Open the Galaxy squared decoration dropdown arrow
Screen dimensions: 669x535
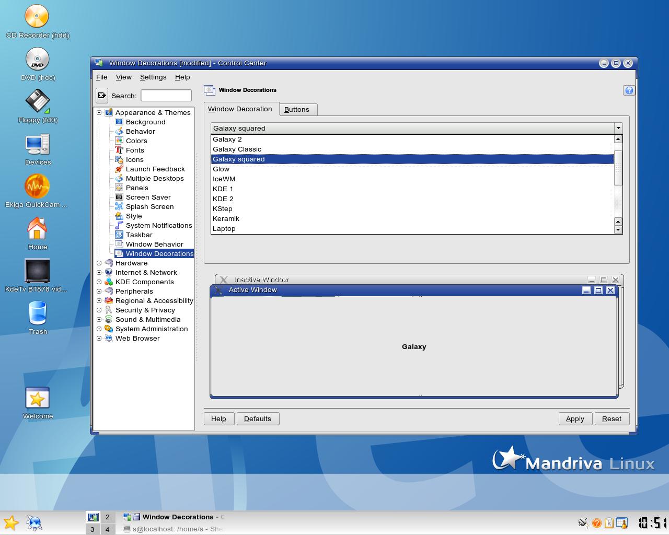point(618,128)
